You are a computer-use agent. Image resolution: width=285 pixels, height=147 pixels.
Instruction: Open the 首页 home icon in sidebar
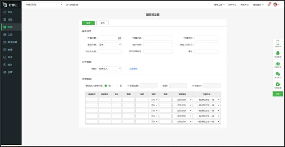point(5,12)
